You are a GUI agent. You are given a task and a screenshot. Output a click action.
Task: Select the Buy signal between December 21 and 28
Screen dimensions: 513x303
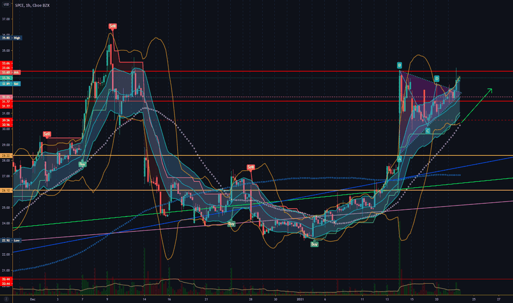231,224
